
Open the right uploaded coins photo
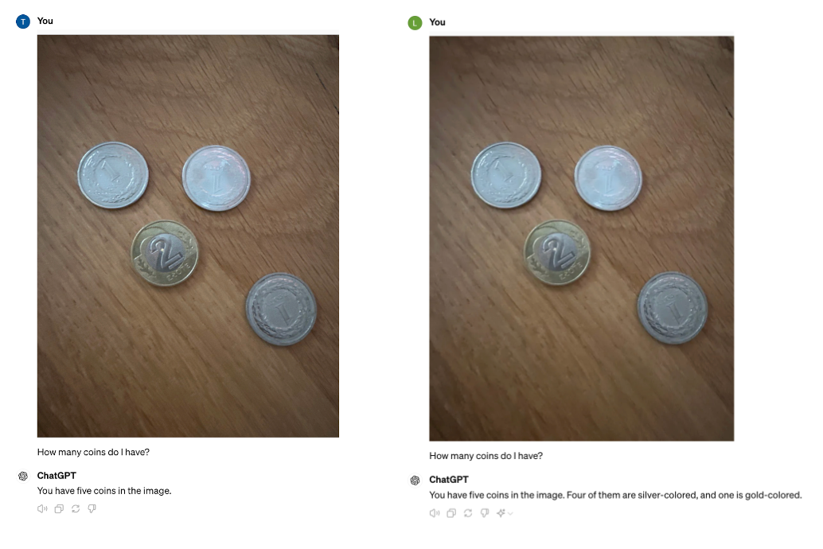click(x=582, y=238)
